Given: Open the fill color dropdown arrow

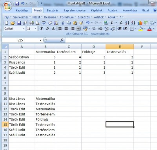Looking at the screenshot, I should (145, 29).
